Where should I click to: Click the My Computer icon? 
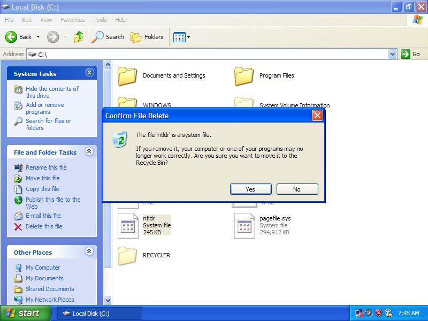18,268
